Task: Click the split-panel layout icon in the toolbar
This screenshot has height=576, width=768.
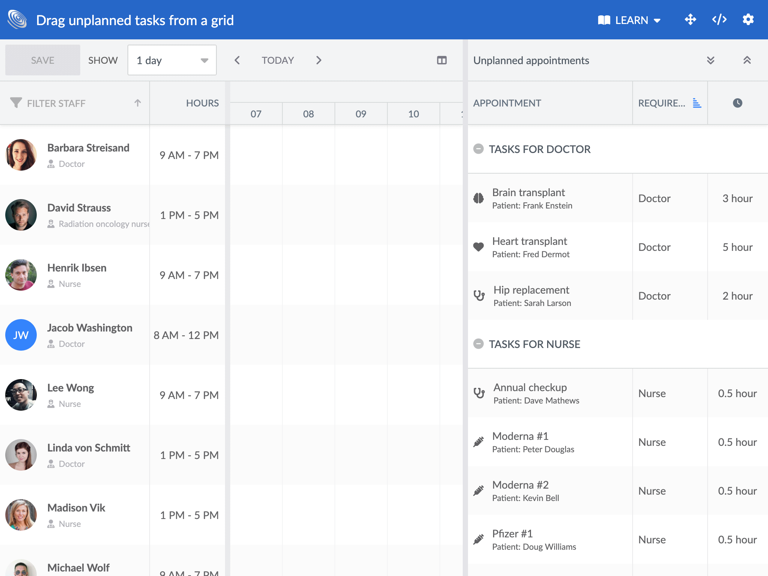Action: pos(442,60)
